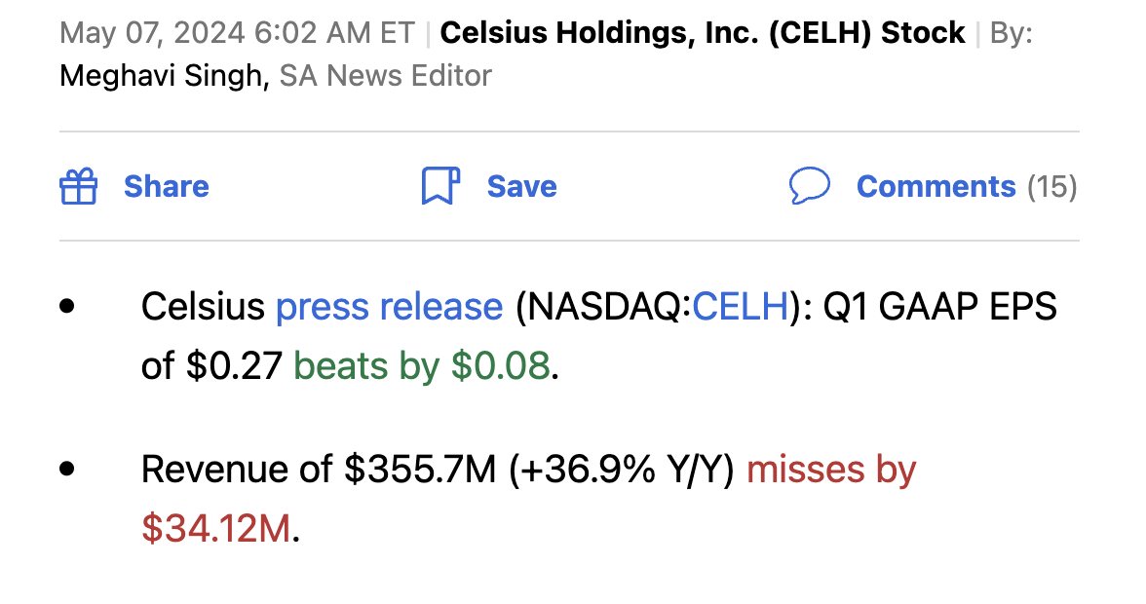Save this article using the ribbon icon
The image size is (1146, 604).
[x=440, y=186]
